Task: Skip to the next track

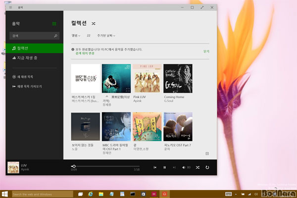Action: point(174,167)
